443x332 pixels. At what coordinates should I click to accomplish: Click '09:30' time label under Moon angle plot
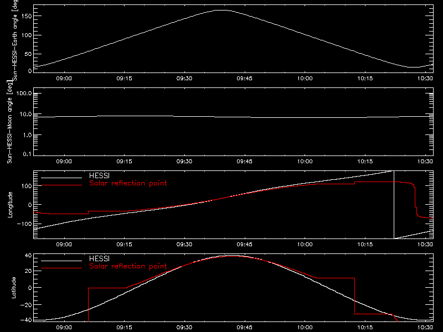coord(184,162)
